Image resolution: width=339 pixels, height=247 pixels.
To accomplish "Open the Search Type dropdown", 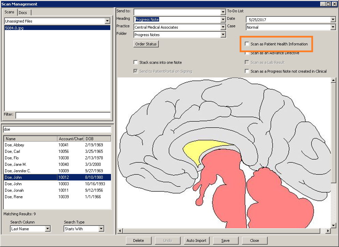I will 101,229.
